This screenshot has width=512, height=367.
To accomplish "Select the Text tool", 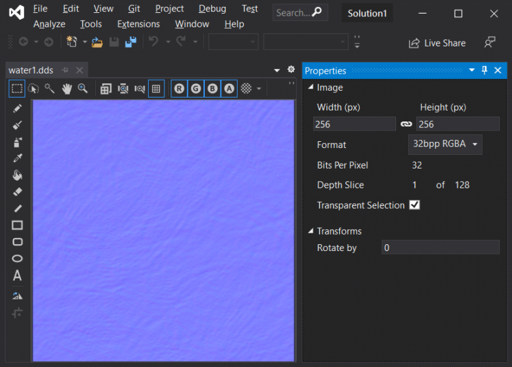I will [x=17, y=276].
